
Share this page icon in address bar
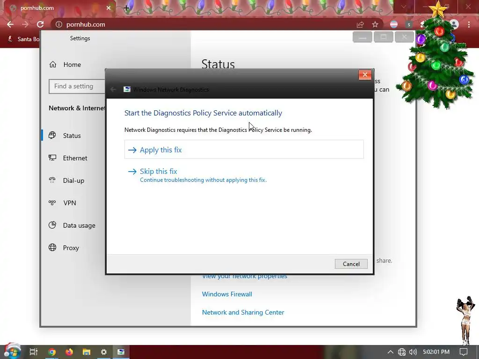[360, 24]
